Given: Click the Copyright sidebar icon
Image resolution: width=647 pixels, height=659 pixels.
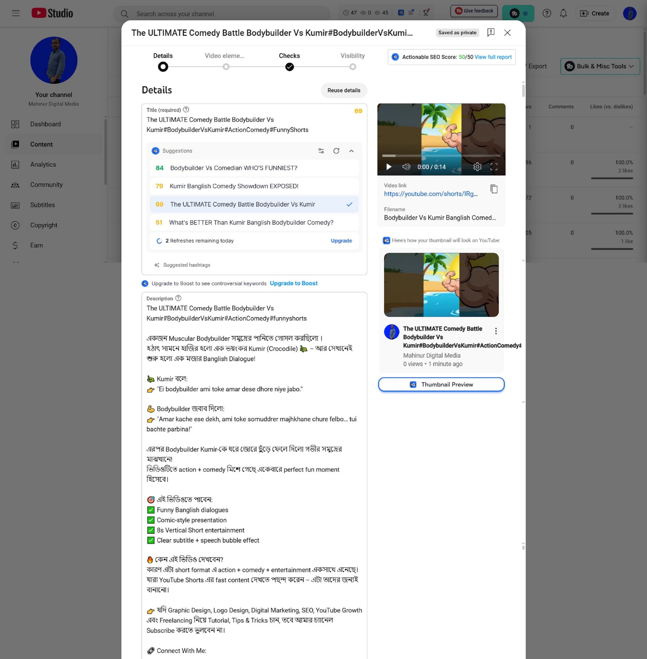Looking at the screenshot, I should tap(15, 225).
